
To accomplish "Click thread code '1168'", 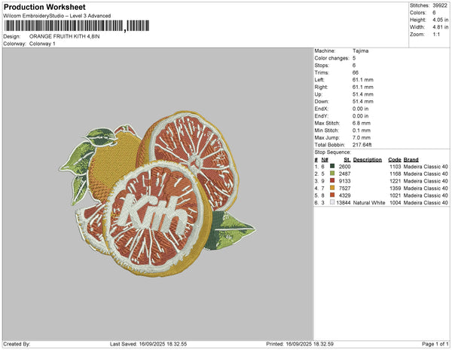I will tap(395, 173).
